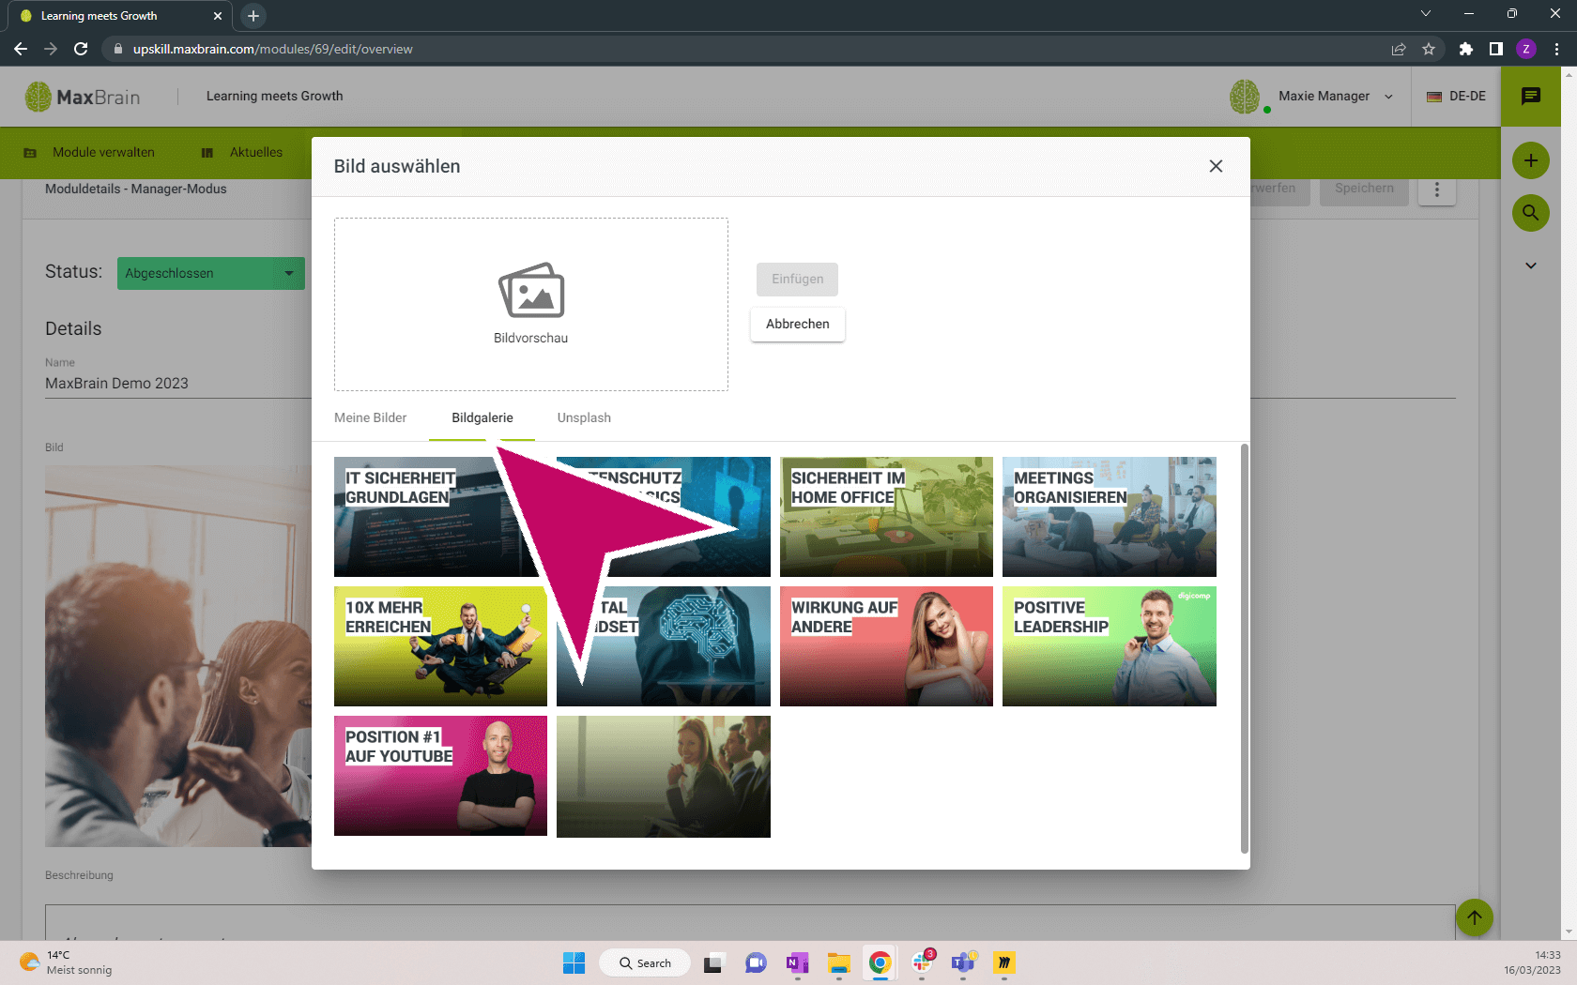This screenshot has width=1577, height=985.
Task: Open File Explorer from the taskbar
Action: [x=838, y=962]
